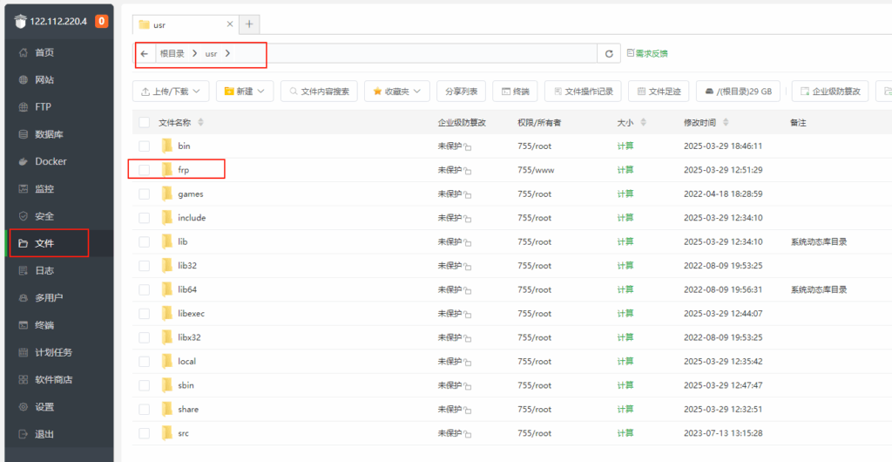Viewport: 892px width, 462px height.
Task: Check the box for the bin folder
Action: click(144, 146)
